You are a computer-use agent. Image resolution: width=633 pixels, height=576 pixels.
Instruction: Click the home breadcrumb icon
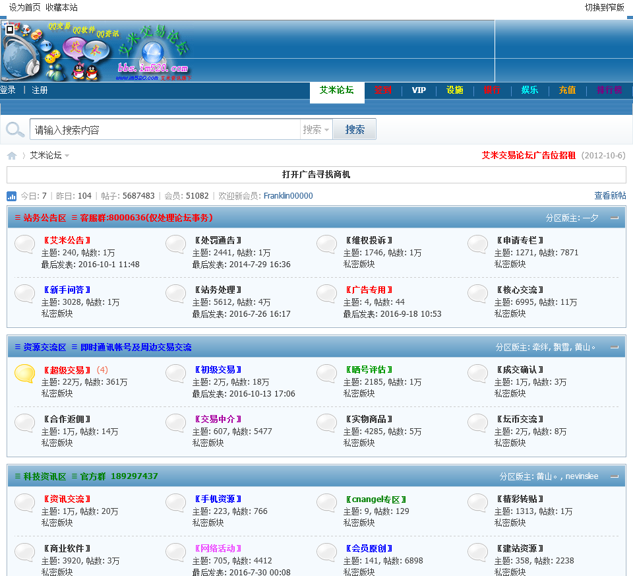12,156
